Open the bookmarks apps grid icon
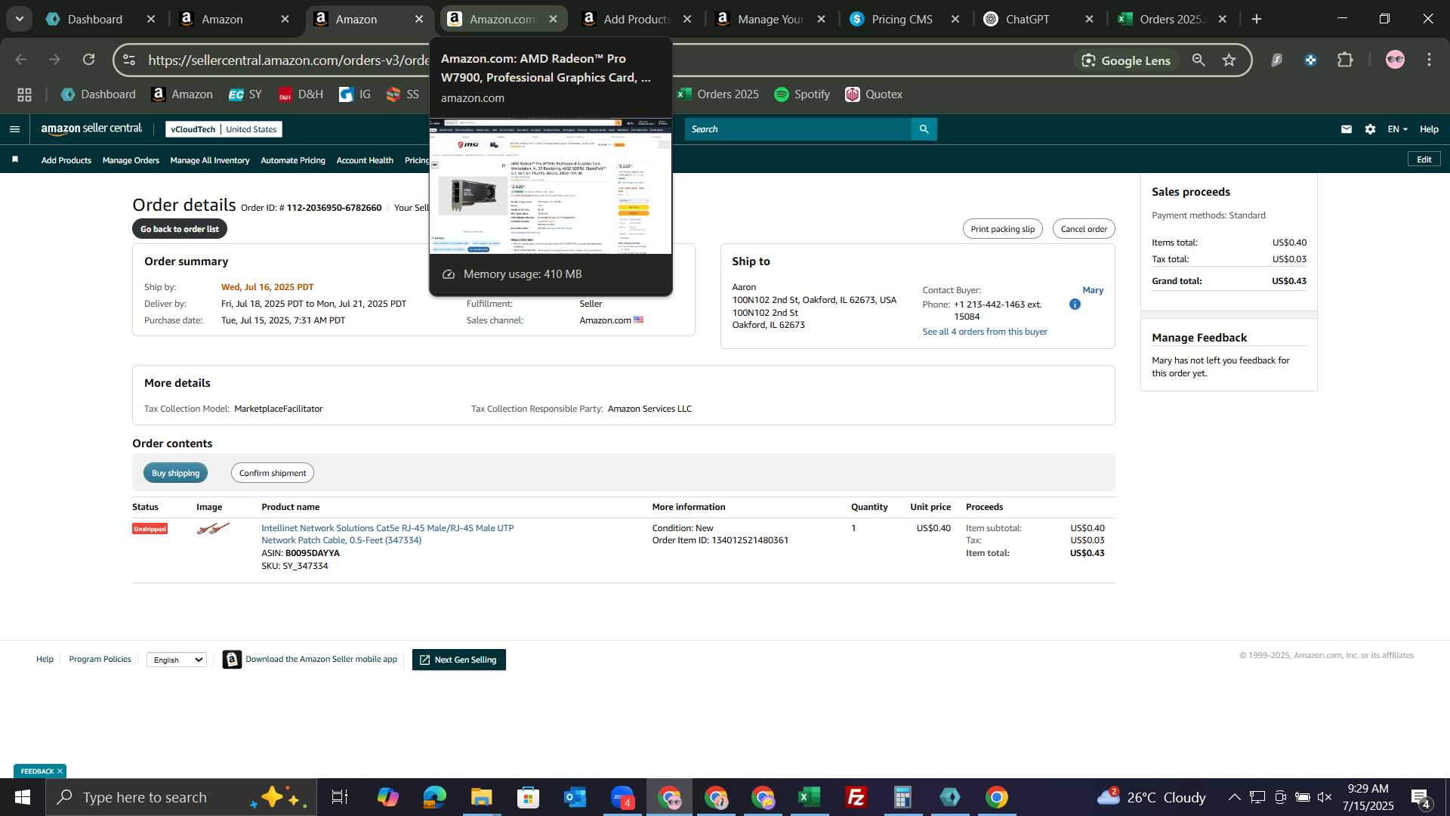1450x816 pixels. (24, 94)
